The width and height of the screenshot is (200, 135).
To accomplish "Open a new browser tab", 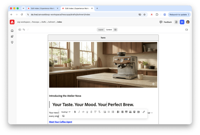I will [97, 9].
